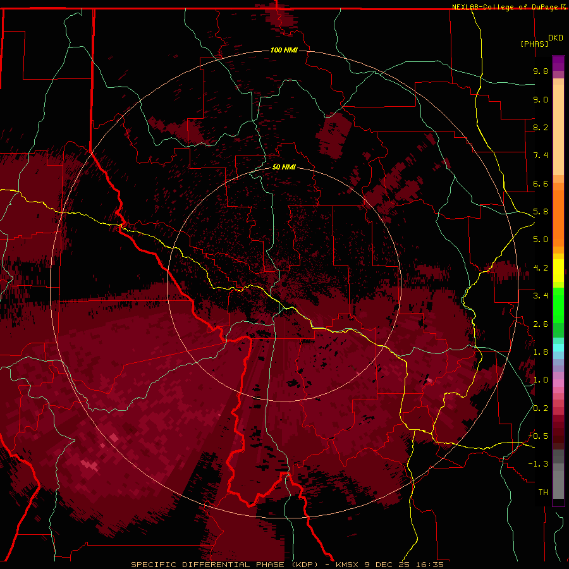This screenshot has height=569, width=569.
Task: Pick the purple color at top of scale
Action: coord(558,63)
